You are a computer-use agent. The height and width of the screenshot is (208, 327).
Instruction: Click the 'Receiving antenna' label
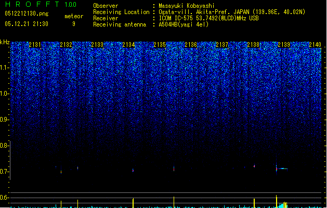tap(120, 24)
